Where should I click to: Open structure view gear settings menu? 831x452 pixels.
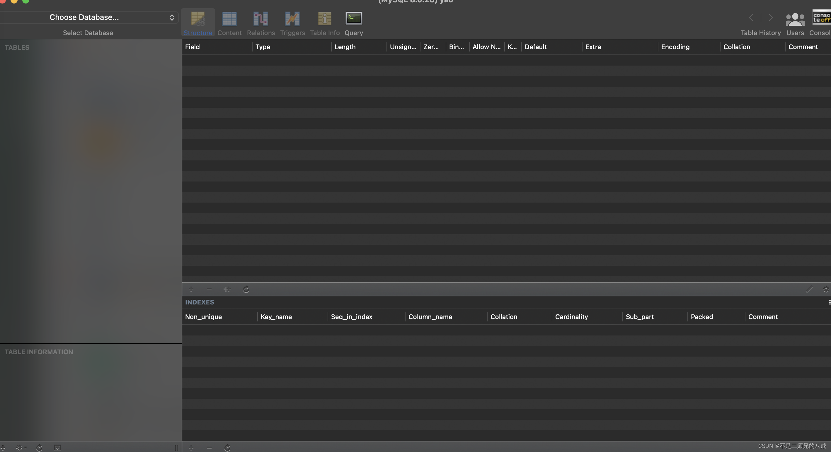coord(826,290)
